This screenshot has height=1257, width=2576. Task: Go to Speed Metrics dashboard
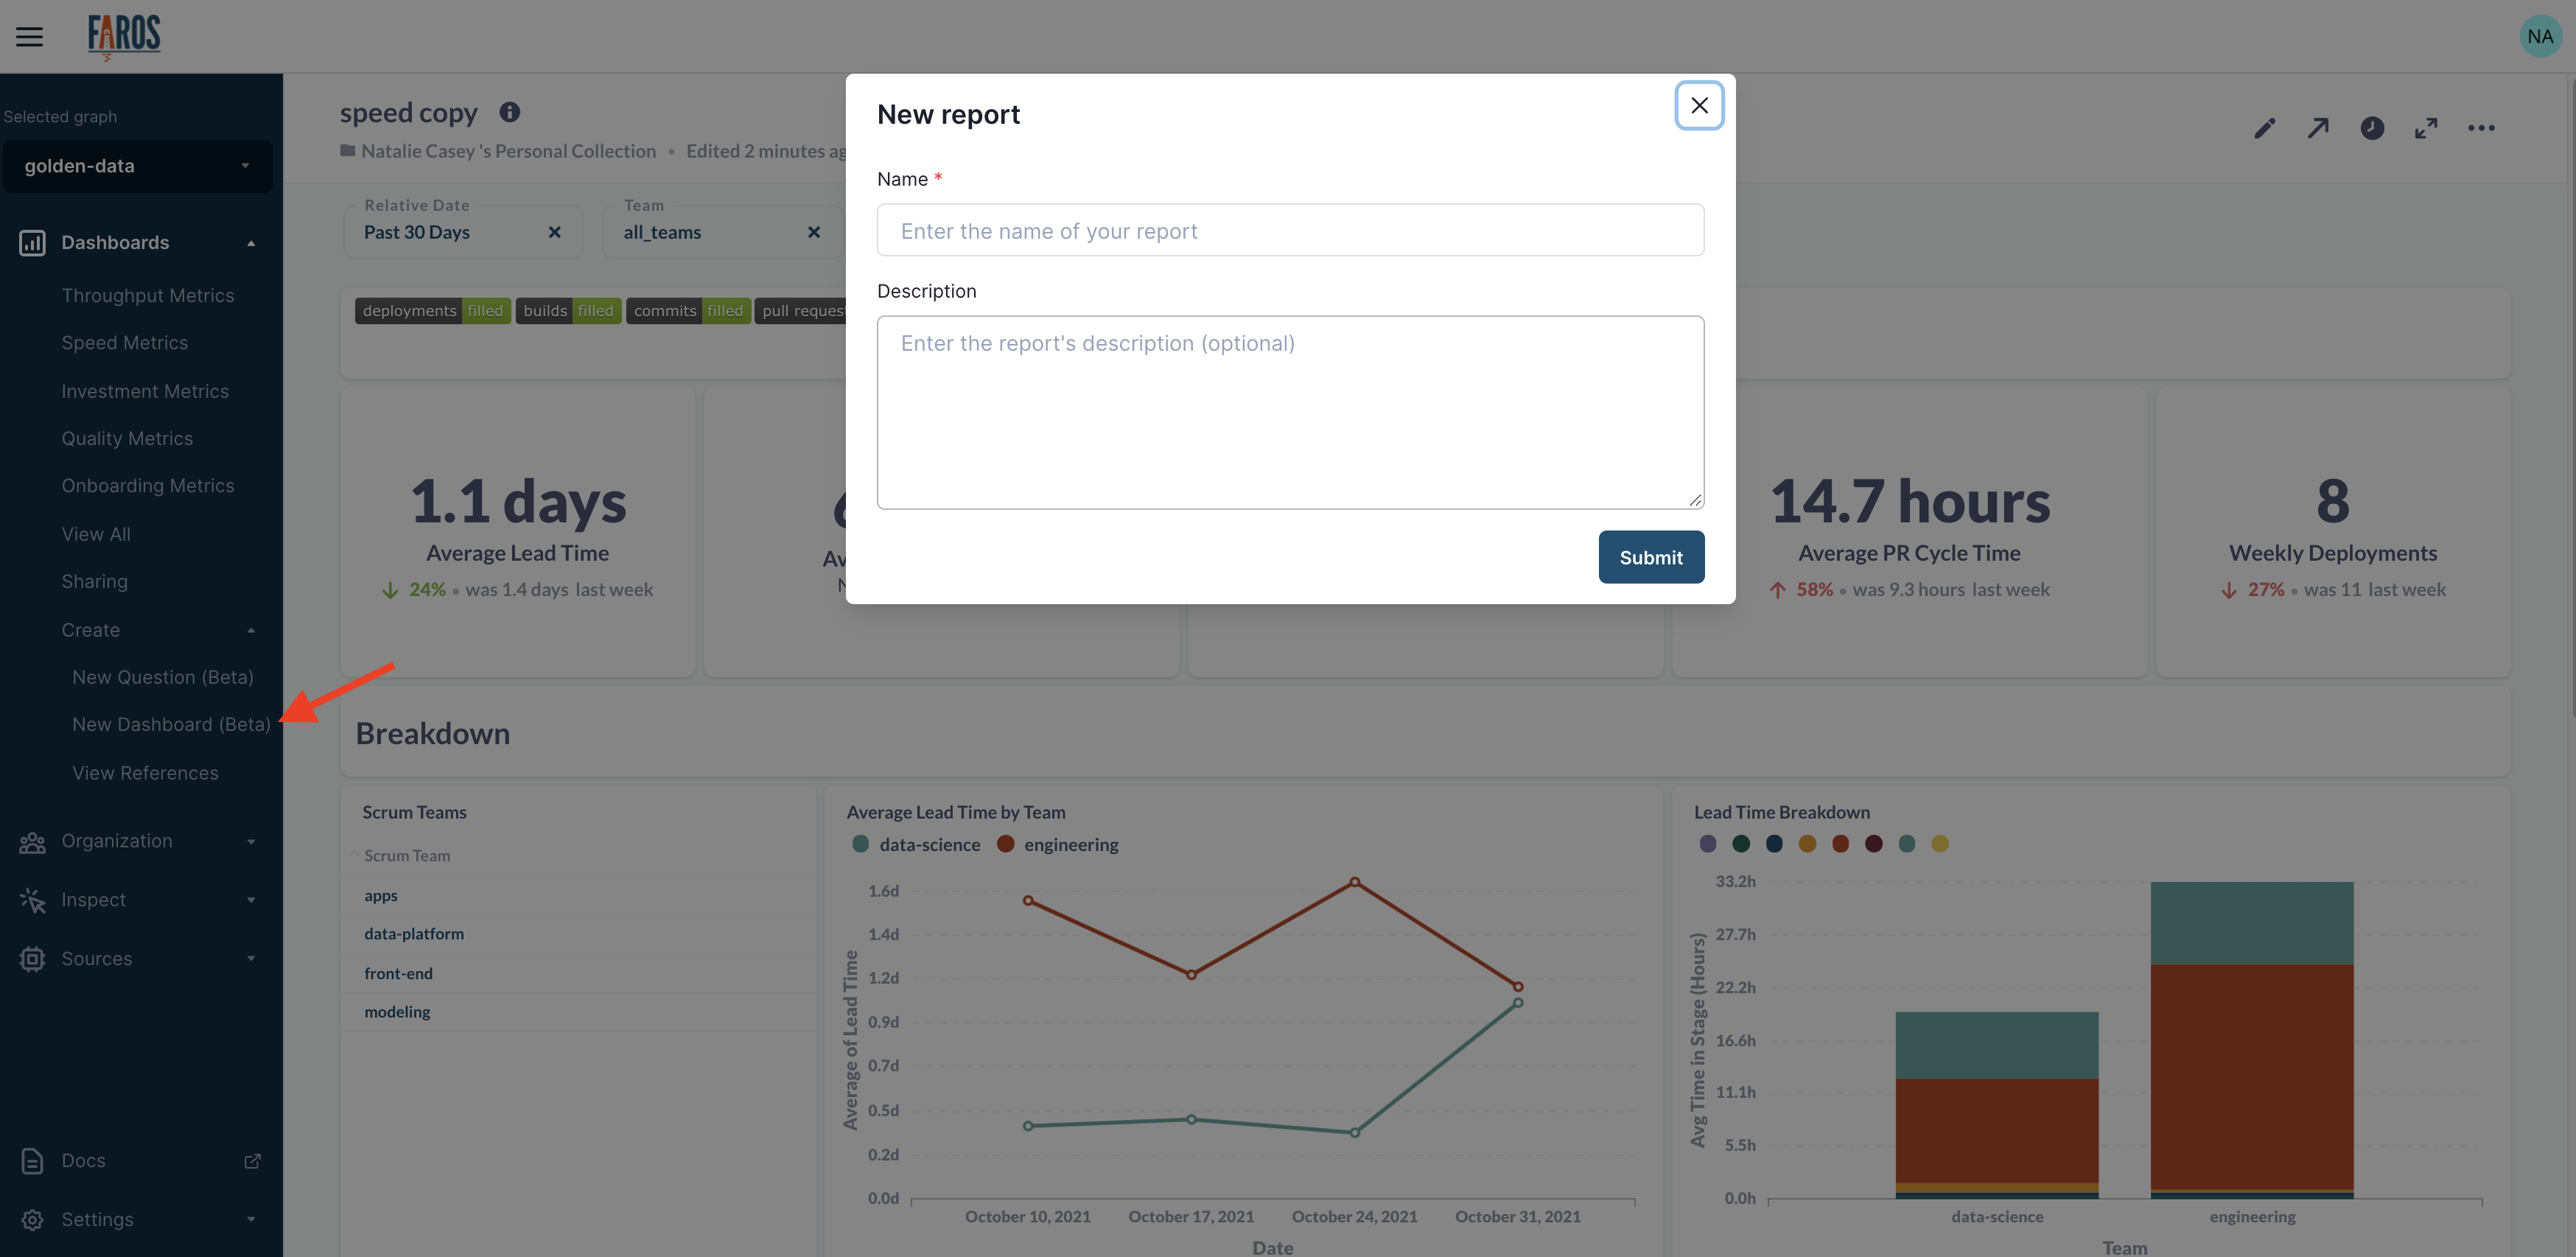(x=125, y=343)
